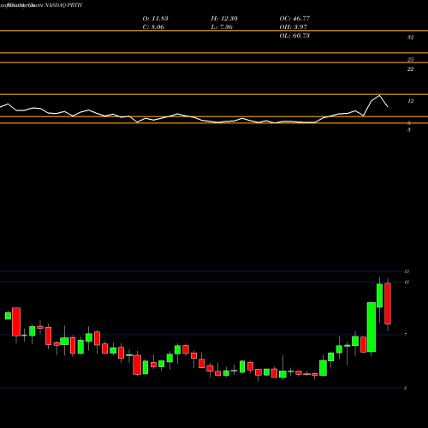Click the peak of the white line chart
This screenshot has height=428, width=428.
tap(379, 95)
